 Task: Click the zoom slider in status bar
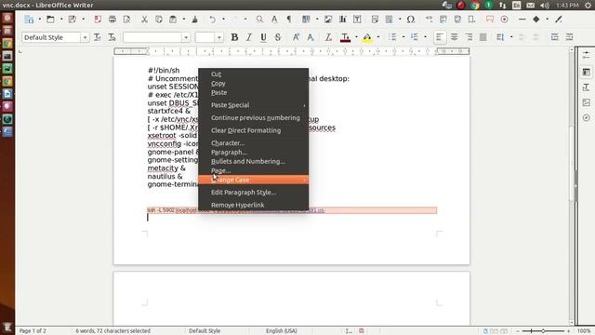543,331
